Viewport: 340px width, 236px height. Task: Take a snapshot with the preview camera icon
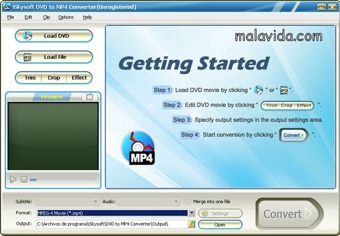[x=90, y=96]
